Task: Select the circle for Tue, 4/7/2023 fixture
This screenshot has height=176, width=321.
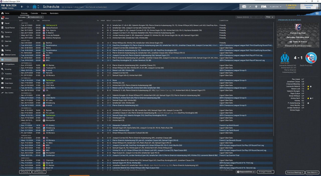Action: coord(20,25)
